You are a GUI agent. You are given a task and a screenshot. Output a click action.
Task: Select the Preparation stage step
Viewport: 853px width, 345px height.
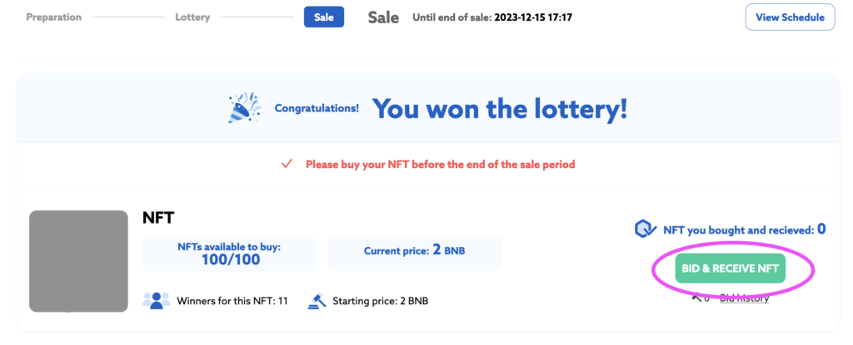pyautogui.click(x=54, y=17)
